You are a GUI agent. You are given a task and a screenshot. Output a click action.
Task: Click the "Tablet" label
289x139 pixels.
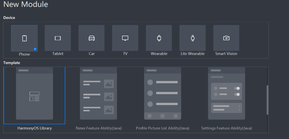[58, 53]
